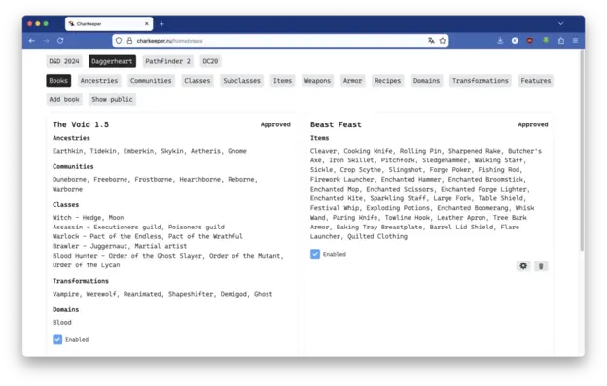The height and width of the screenshot is (386, 607).
Task: Switch to Pathfinder 2 system
Action: point(167,61)
